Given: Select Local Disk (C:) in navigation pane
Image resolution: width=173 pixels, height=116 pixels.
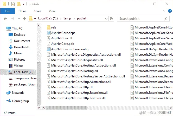Looking at the screenshot, I should pos(18,72).
